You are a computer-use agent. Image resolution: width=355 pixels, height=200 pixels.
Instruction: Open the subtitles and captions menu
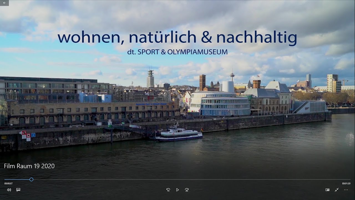click(18, 190)
